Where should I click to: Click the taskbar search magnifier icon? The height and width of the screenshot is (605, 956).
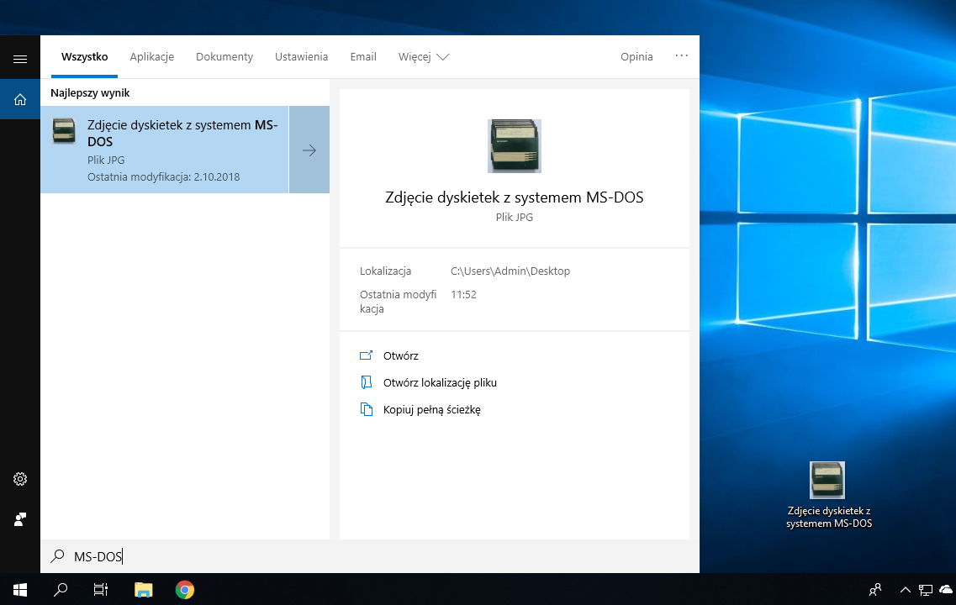(61, 589)
